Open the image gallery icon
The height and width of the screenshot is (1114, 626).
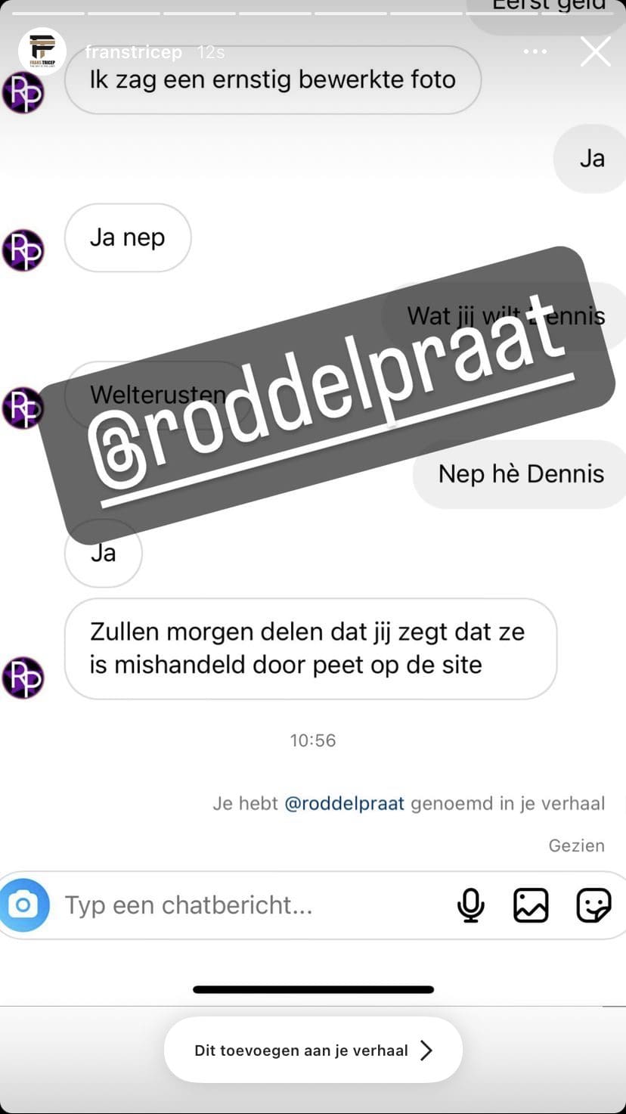(x=531, y=905)
